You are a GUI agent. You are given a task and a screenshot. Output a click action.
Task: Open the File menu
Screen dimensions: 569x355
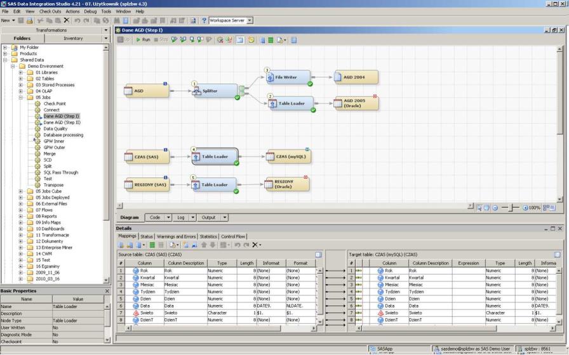5,11
